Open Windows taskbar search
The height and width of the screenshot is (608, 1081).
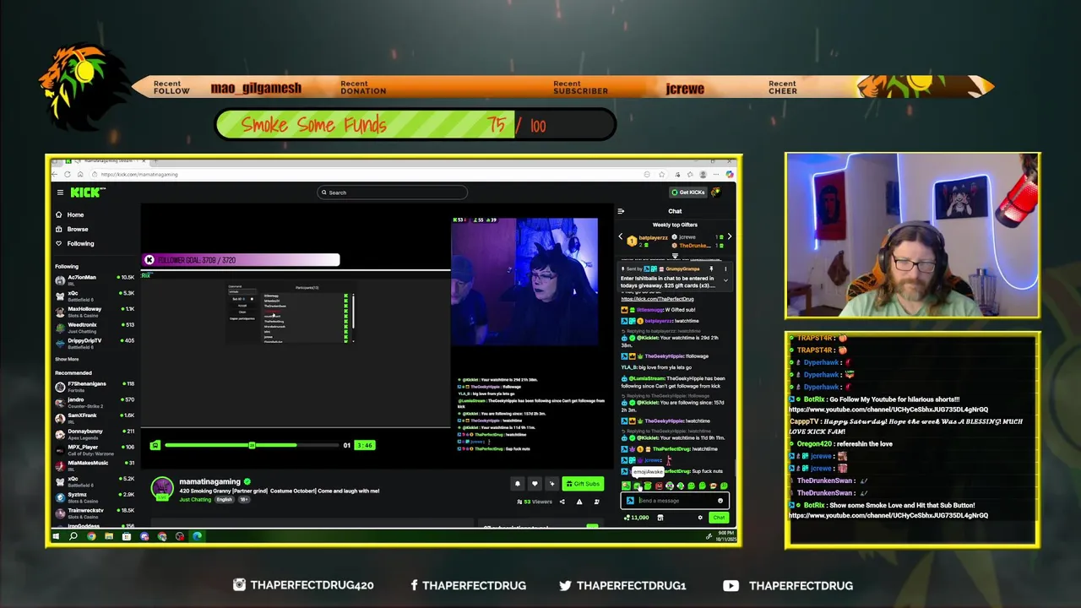[73, 536]
